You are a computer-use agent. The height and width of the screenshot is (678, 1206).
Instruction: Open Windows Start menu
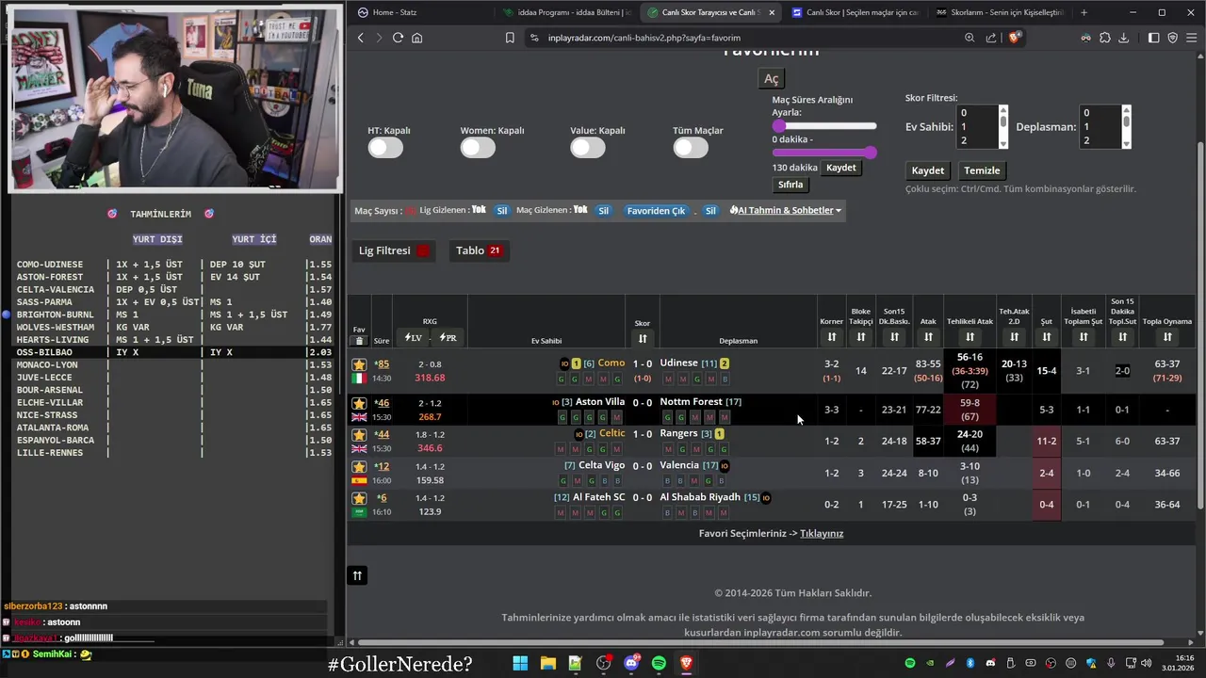click(x=520, y=664)
